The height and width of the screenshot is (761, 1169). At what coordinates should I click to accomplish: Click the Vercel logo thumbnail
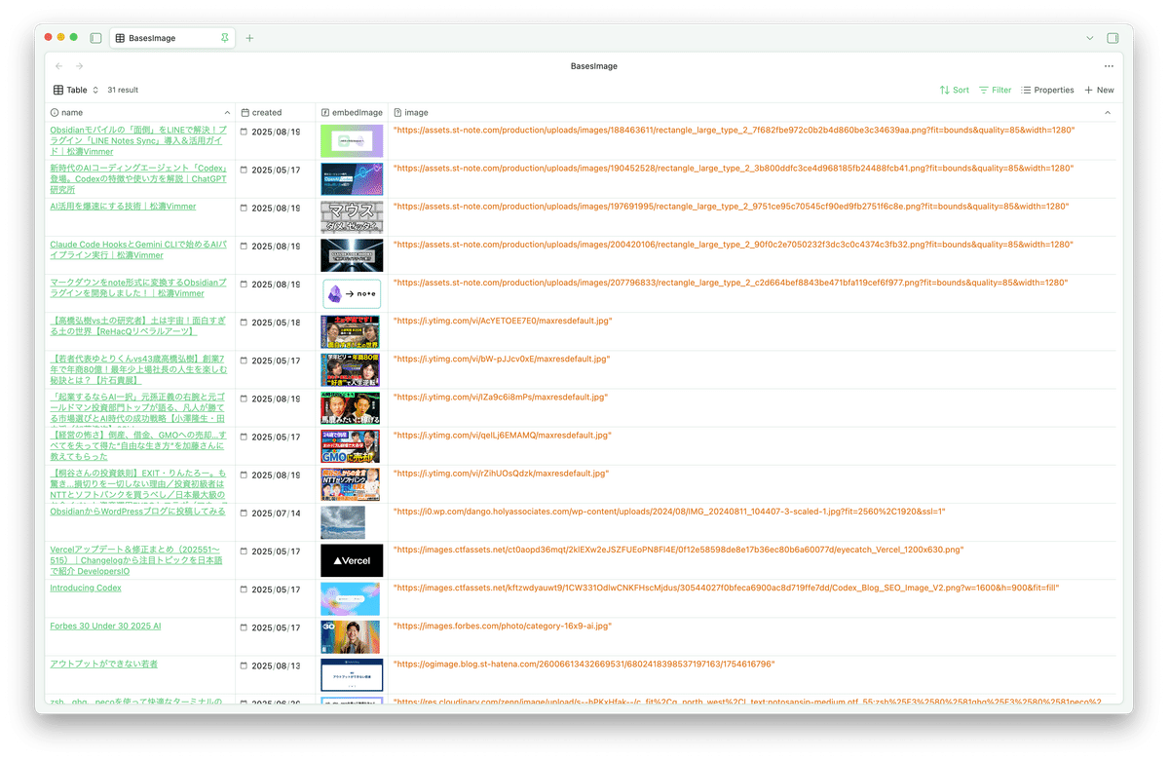[x=352, y=560]
